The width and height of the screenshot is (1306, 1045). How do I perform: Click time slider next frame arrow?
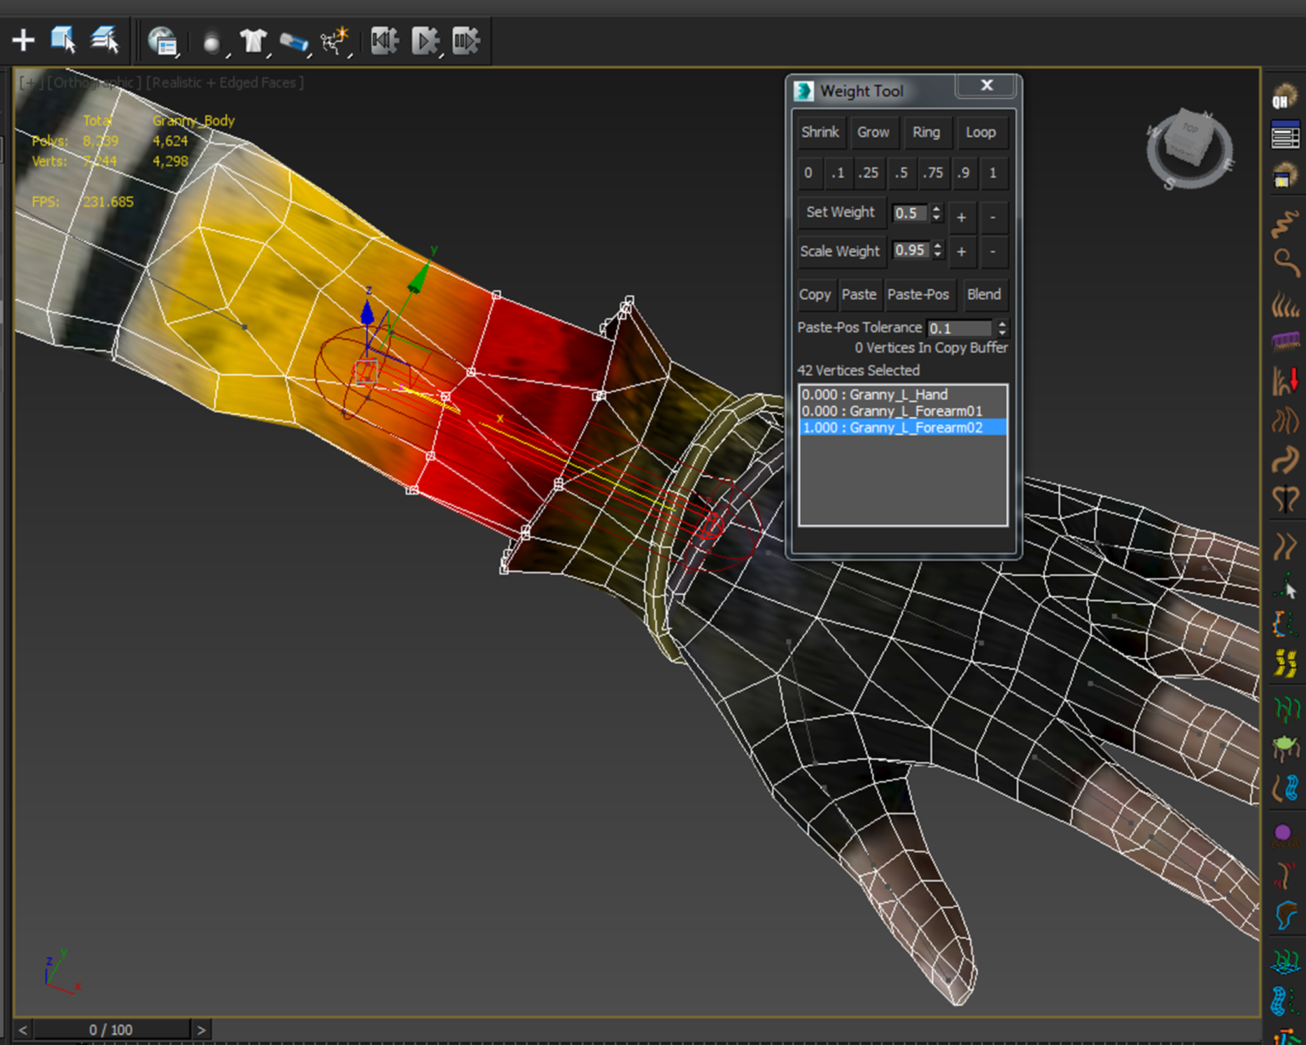coord(201,1030)
